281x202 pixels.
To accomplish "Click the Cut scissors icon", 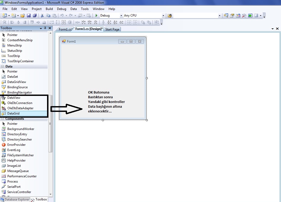I will 42,16.
